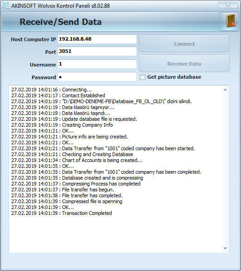Focus the Host Computer IP field
This screenshot has height=271, width=241.
point(97,39)
